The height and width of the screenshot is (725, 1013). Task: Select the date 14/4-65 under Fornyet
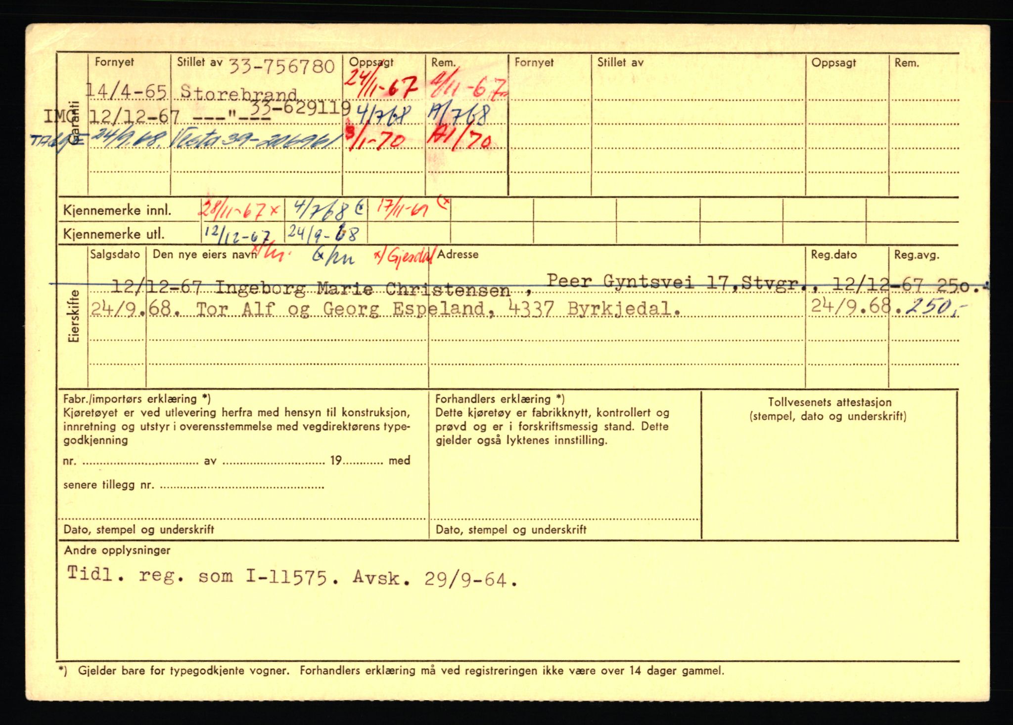pyautogui.click(x=127, y=91)
